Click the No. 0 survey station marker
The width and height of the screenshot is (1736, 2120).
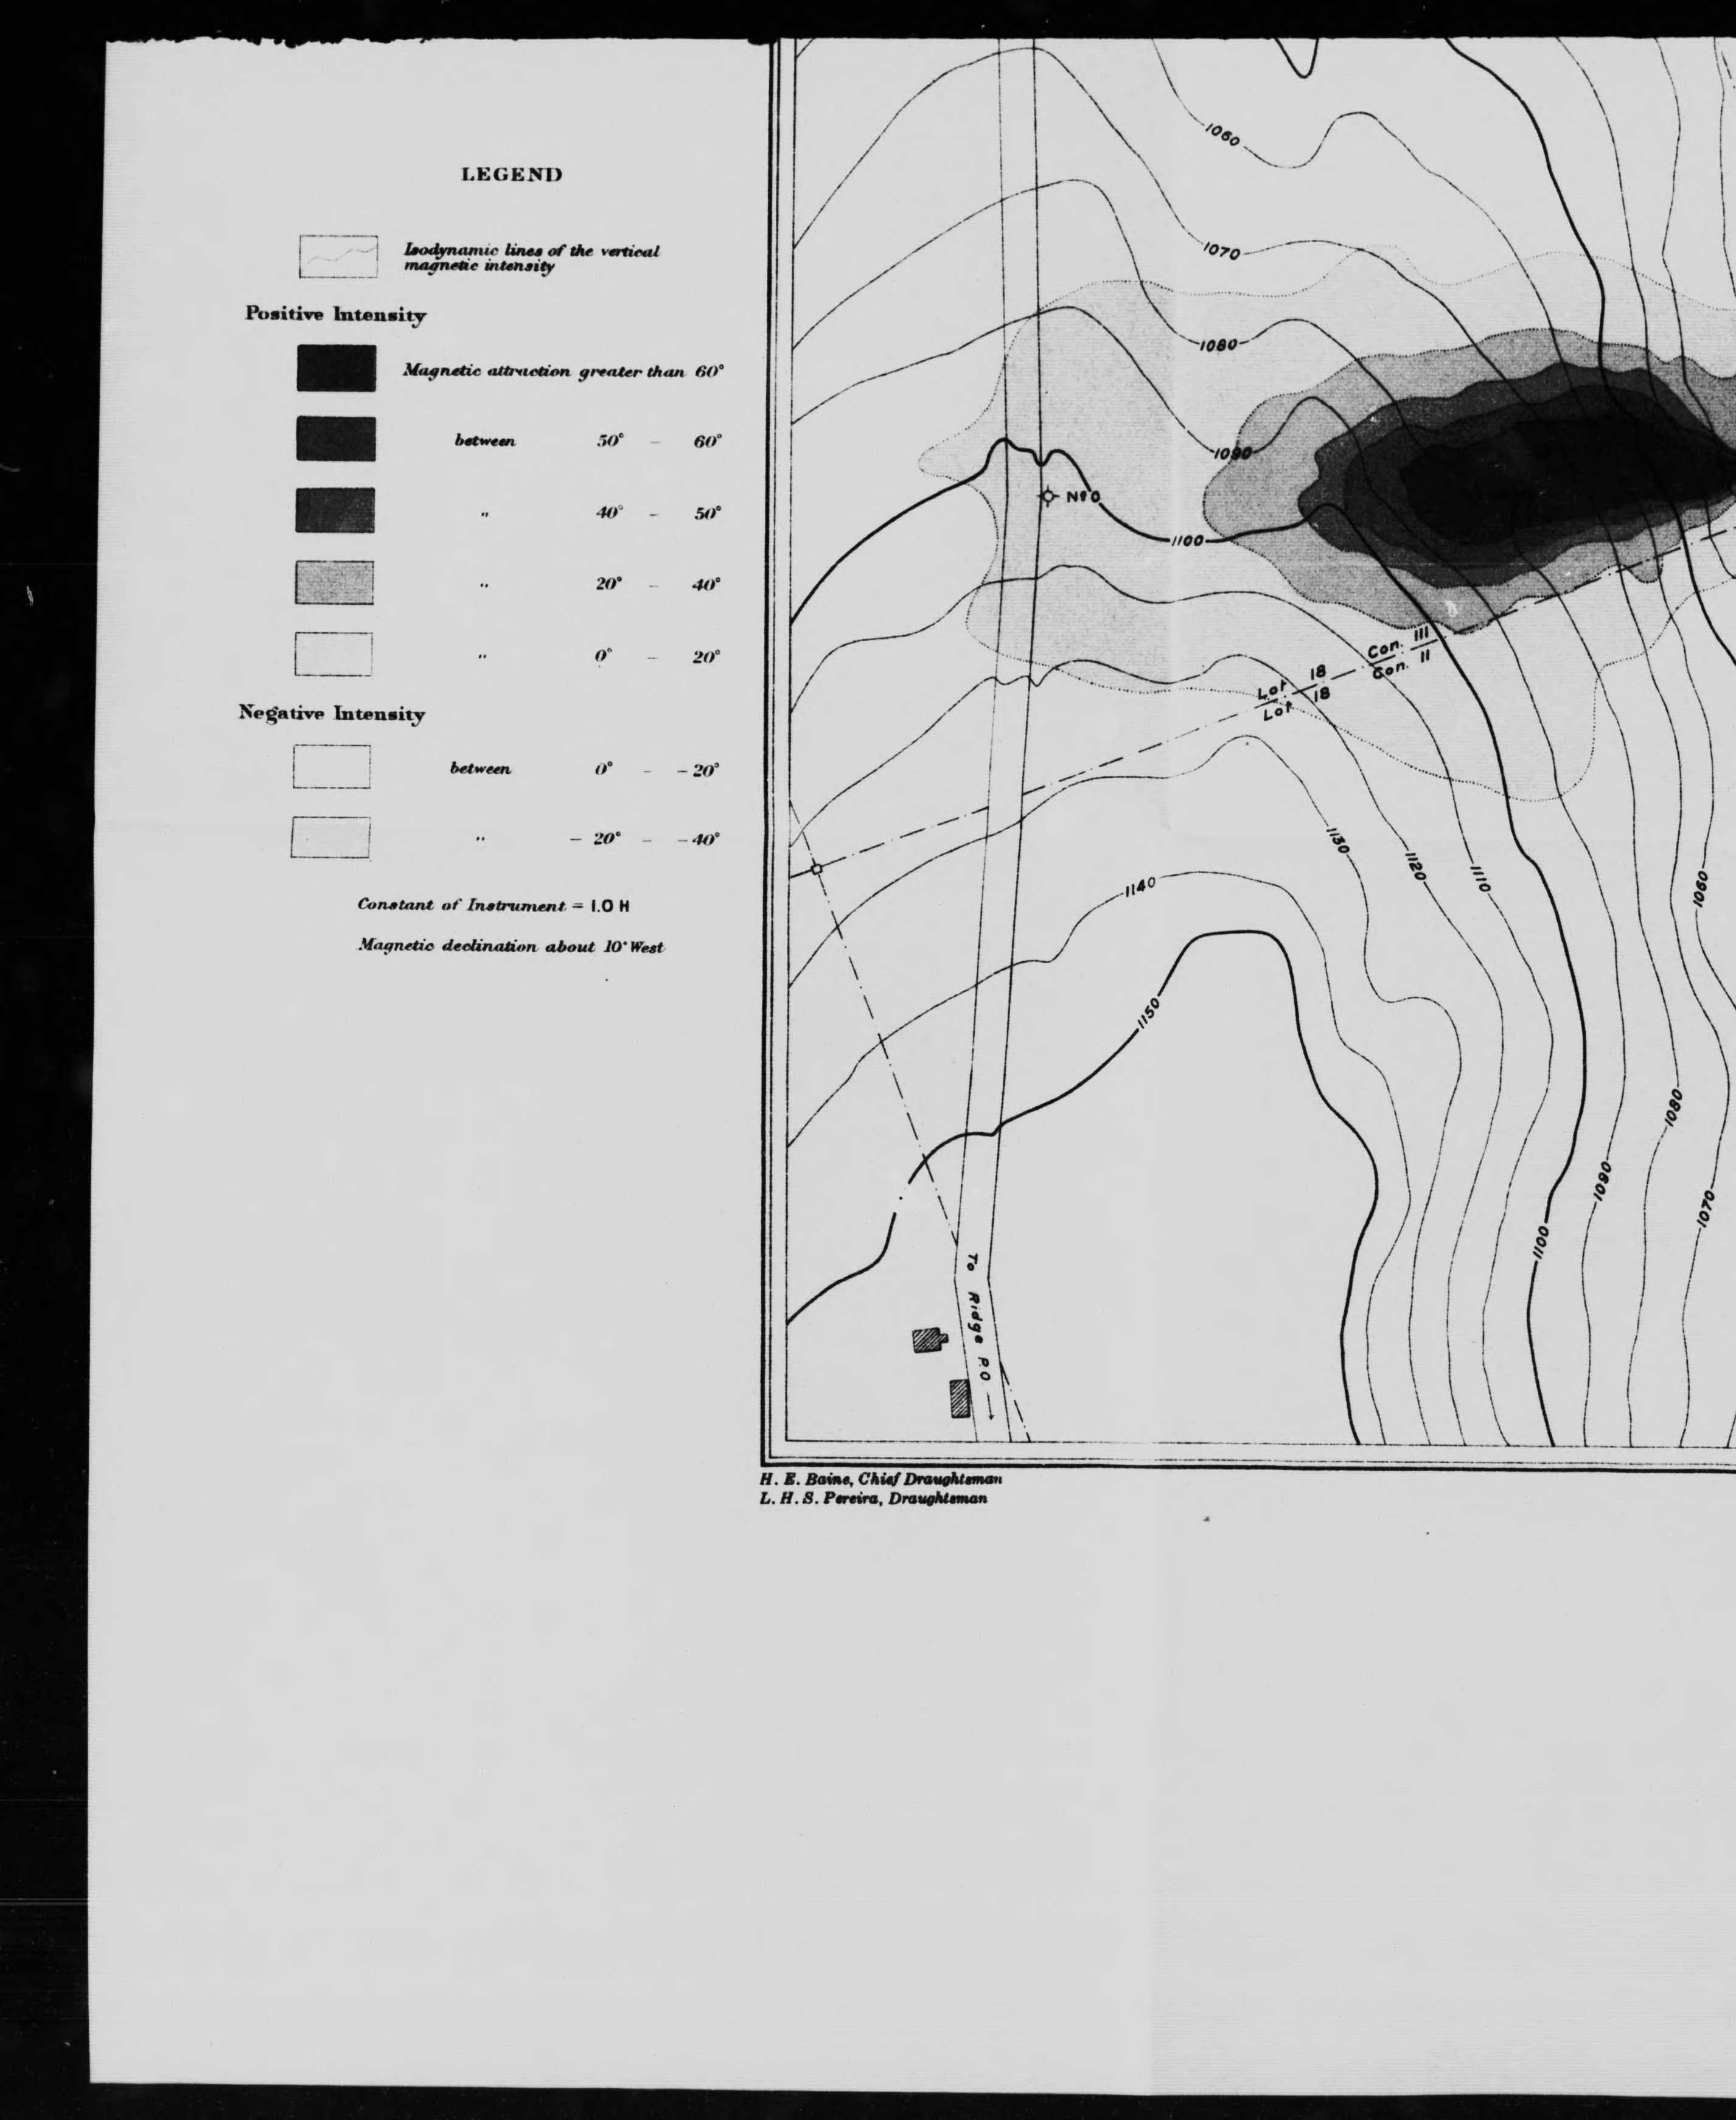[1048, 496]
